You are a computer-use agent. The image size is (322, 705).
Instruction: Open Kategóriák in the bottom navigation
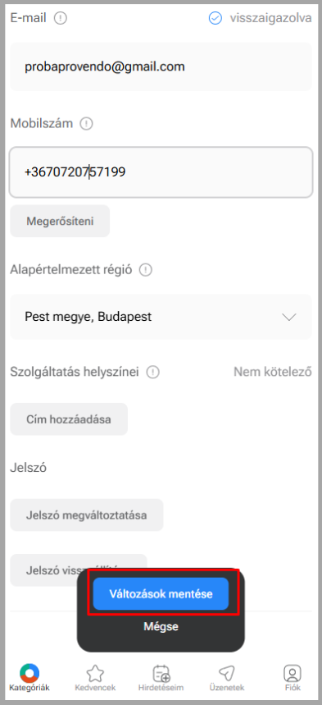[x=29, y=678]
